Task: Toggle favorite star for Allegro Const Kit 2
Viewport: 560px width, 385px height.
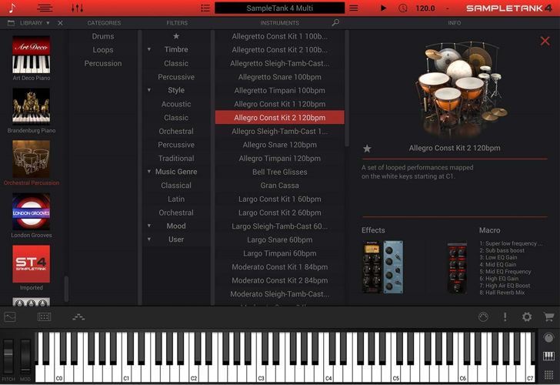Action: pos(367,149)
